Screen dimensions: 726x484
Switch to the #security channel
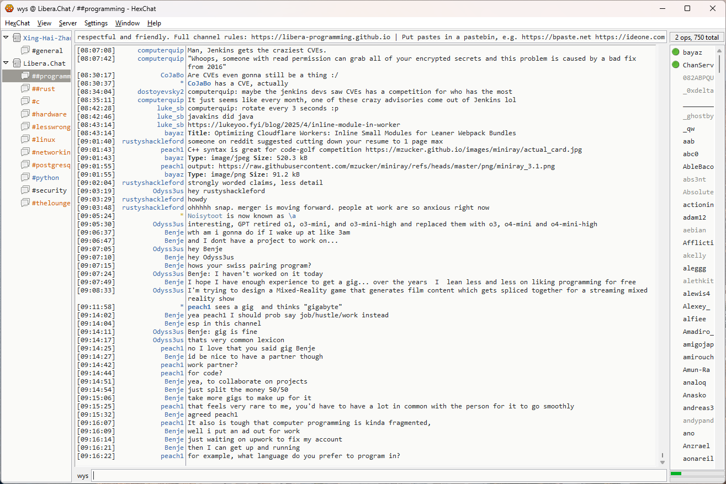(49, 190)
